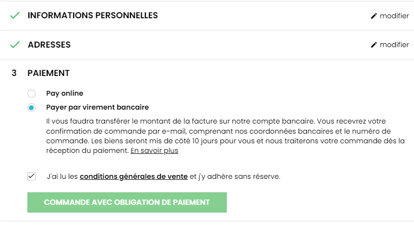Viewport: 414px width, 226px height.
Task: Click the pencil icon in the Informations Personnelles row
Action: coord(374,16)
